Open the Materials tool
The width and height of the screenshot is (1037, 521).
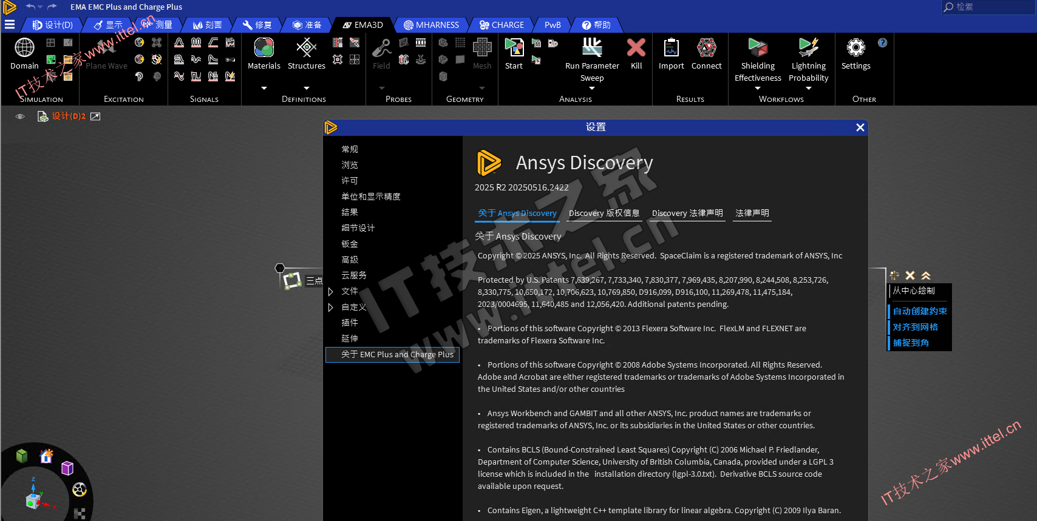(x=263, y=48)
